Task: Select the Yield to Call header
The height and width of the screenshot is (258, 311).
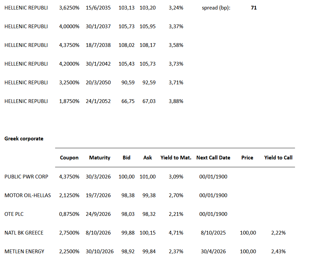Action: tap(278, 158)
